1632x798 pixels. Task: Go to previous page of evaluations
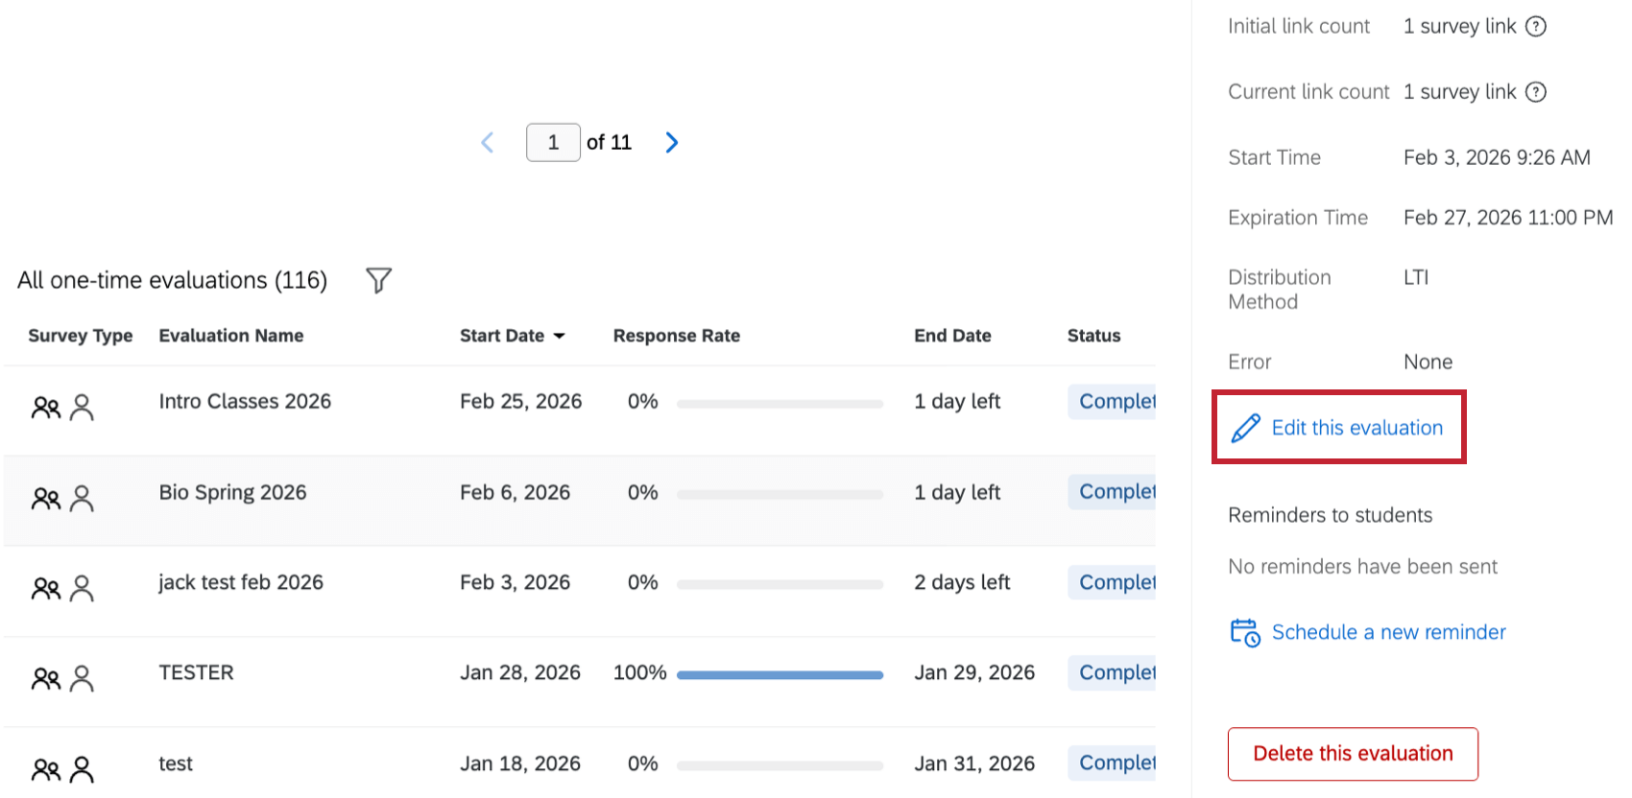point(488,143)
